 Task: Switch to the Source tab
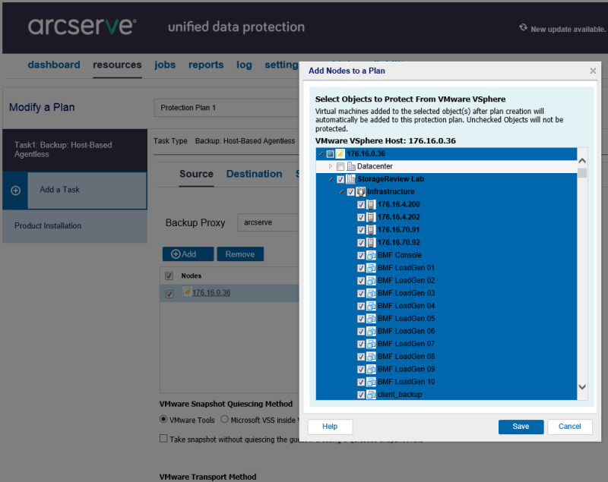pos(196,174)
